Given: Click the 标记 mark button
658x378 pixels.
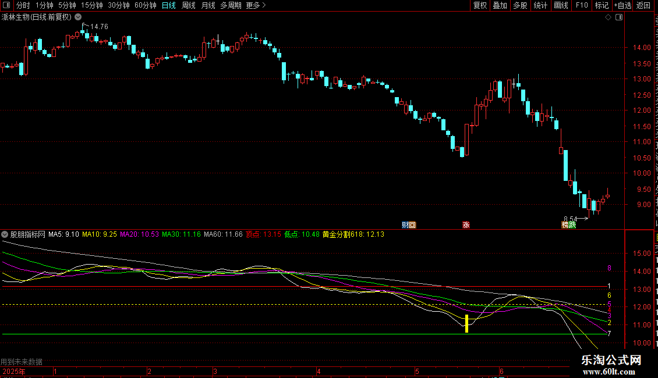Looking at the screenshot, I should tap(602, 5).
